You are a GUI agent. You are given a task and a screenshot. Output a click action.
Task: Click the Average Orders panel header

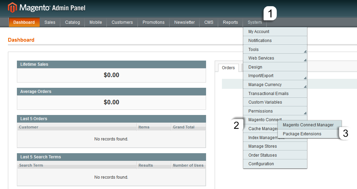click(x=111, y=92)
